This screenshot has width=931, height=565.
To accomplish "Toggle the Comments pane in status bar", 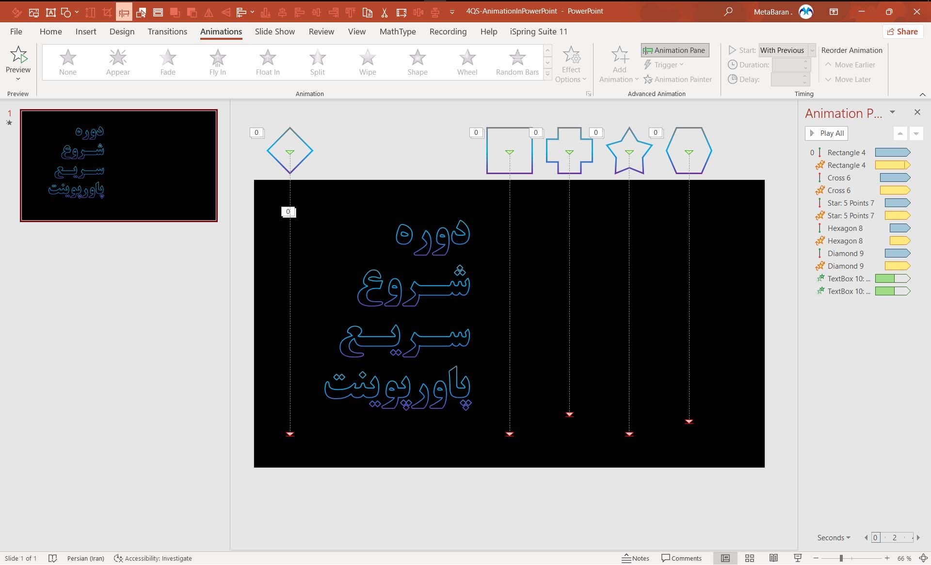I will [x=681, y=558].
